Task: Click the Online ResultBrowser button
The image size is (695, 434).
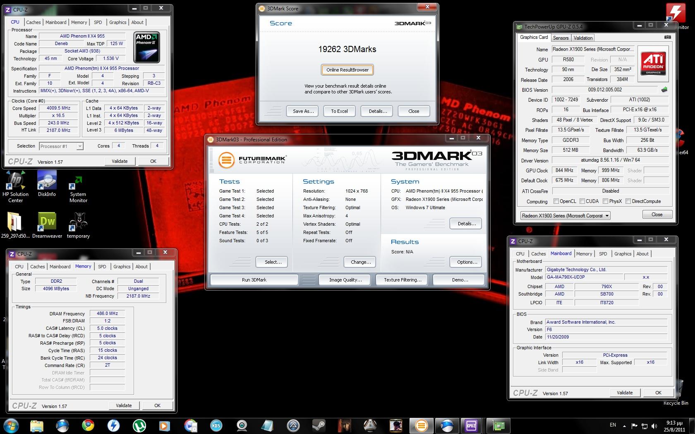Action: (x=347, y=70)
